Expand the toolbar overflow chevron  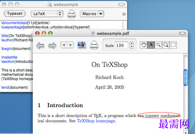[x=124, y=14]
